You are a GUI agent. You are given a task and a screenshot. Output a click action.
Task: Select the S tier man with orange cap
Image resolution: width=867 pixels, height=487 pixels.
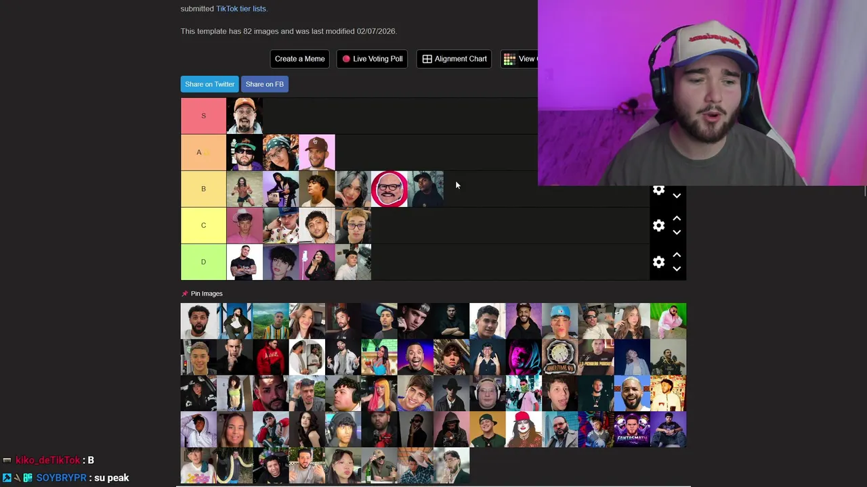(245, 116)
